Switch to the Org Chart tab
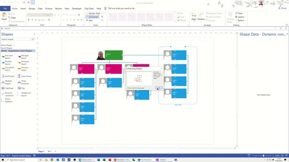This screenshot has height=162, width=289. tap(89, 9)
